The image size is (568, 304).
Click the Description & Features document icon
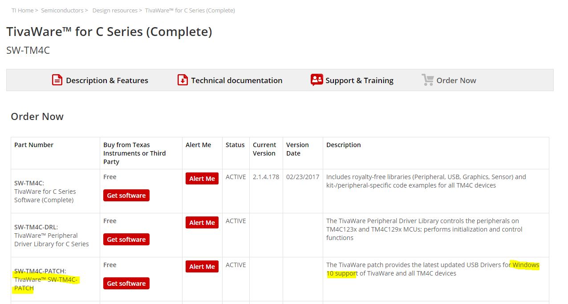click(57, 80)
